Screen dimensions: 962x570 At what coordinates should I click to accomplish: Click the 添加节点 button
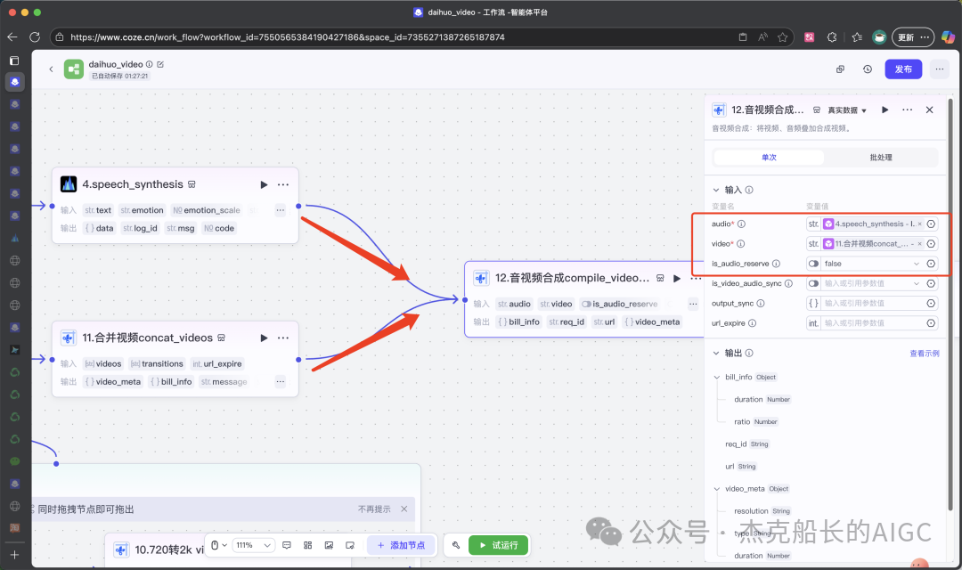[401, 545]
